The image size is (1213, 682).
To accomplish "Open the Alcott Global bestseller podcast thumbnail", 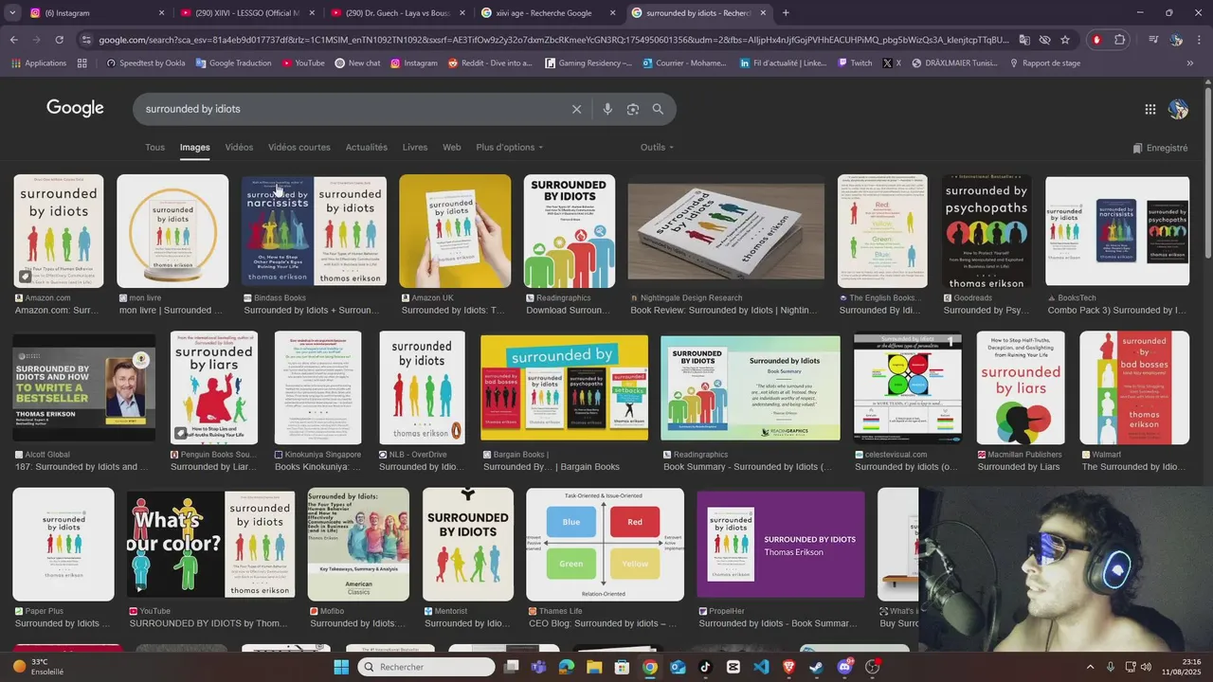I will (x=83, y=387).
